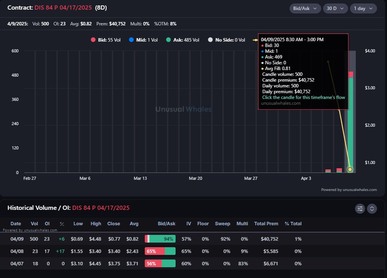The image size is (387, 278).
Task: Expand the Historical Volume panel icon
Action: [372, 209]
